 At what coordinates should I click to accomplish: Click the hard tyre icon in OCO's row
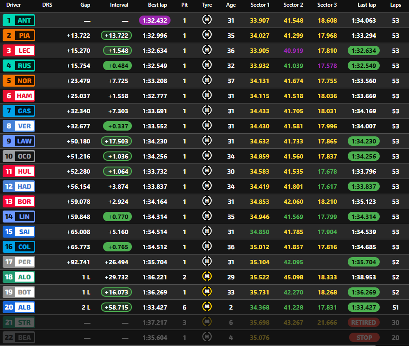[207, 156]
